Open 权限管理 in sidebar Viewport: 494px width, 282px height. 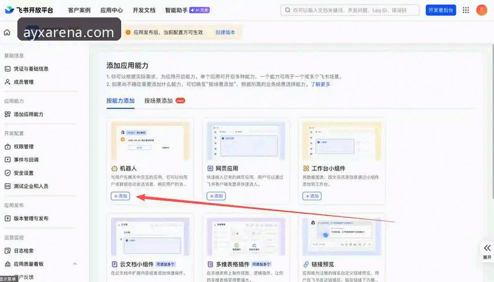pos(24,147)
